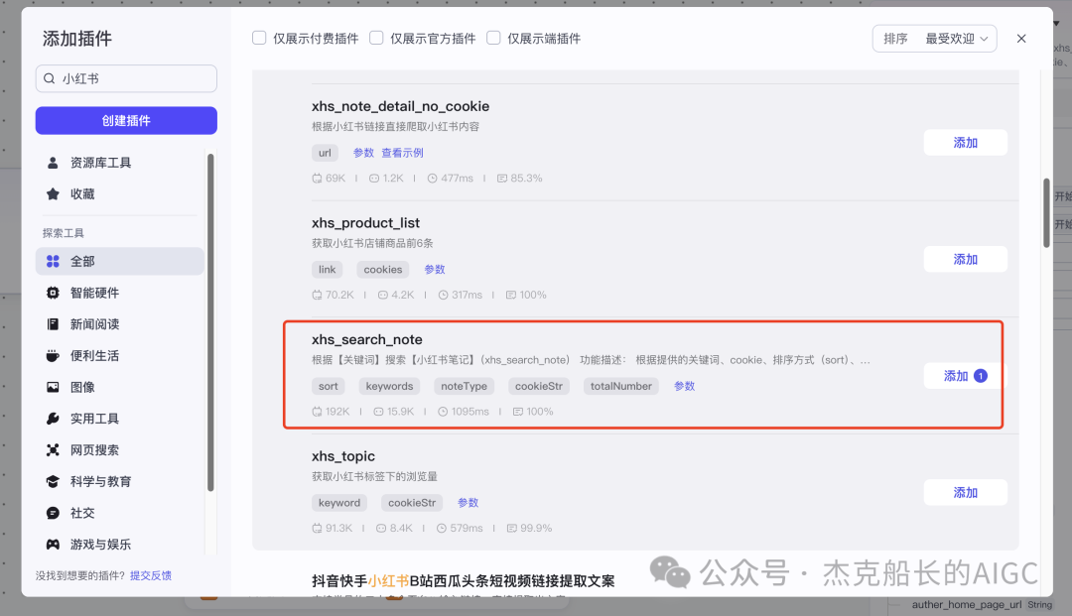Open 参数 link for xhs_note_detail_no_cookie

363,153
